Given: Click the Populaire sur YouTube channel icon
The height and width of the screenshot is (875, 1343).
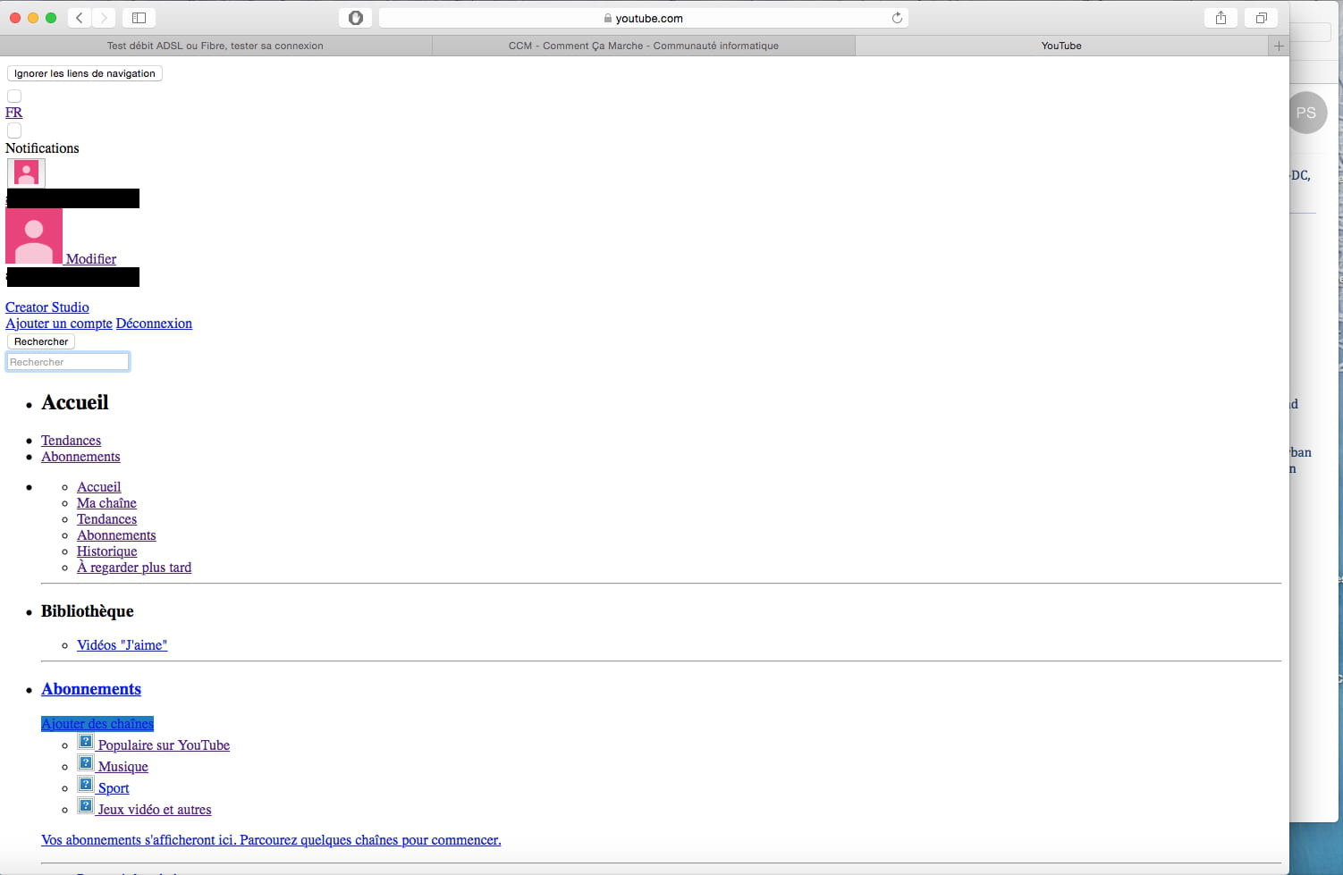Looking at the screenshot, I should (86, 742).
